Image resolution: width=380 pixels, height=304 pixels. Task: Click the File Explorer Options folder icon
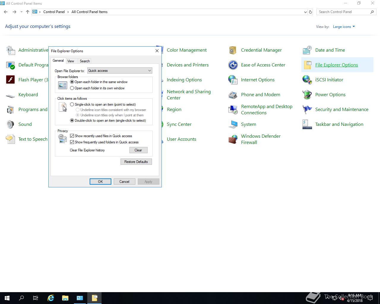[307, 65]
